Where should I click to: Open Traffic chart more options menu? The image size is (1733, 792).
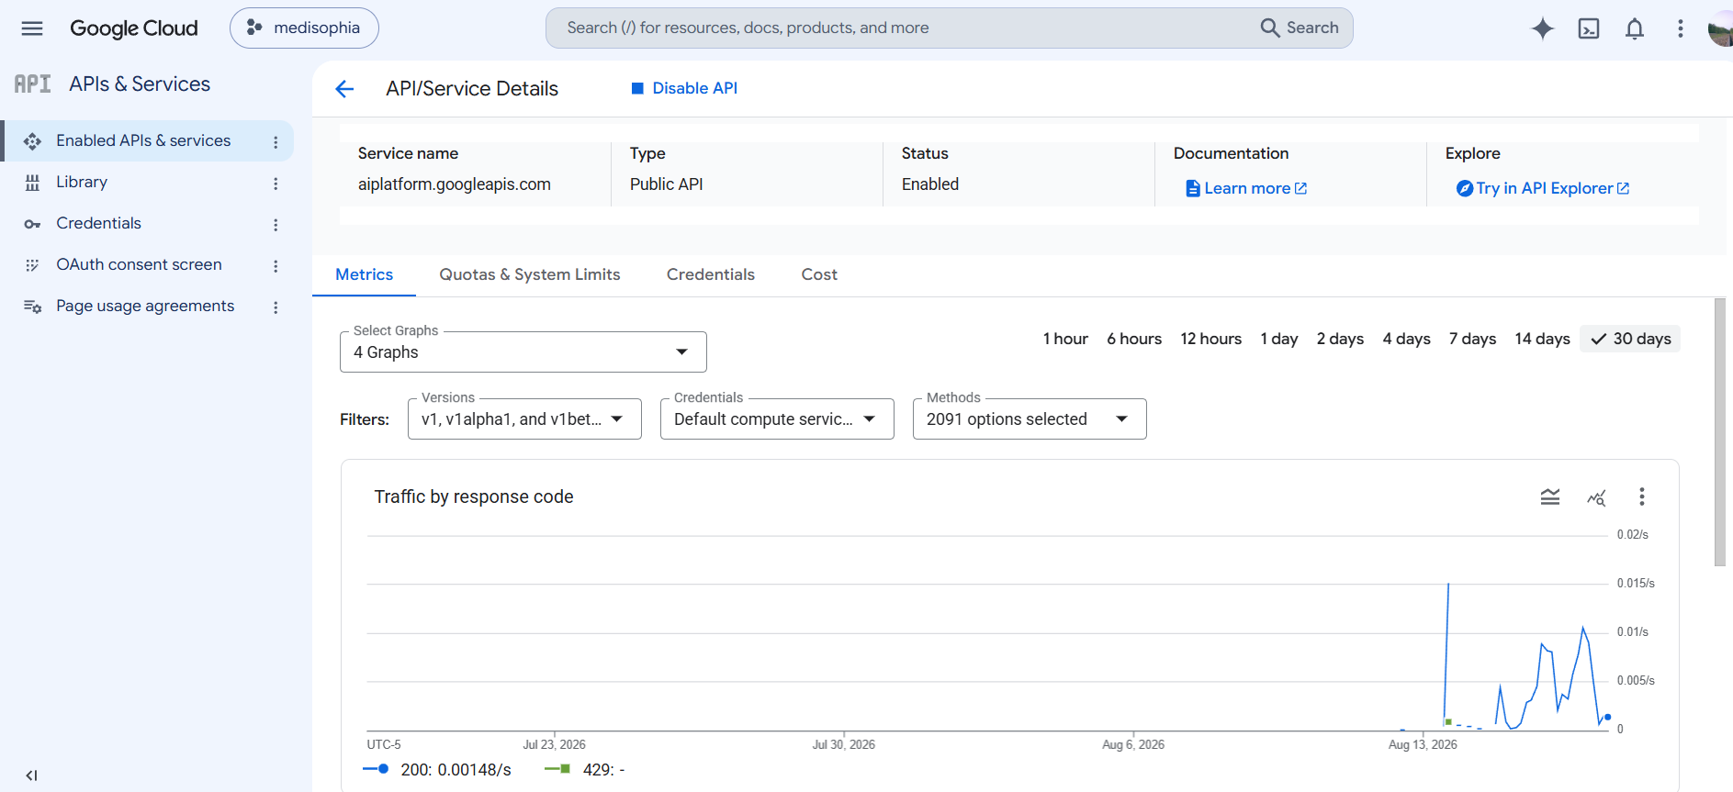click(1642, 496)
